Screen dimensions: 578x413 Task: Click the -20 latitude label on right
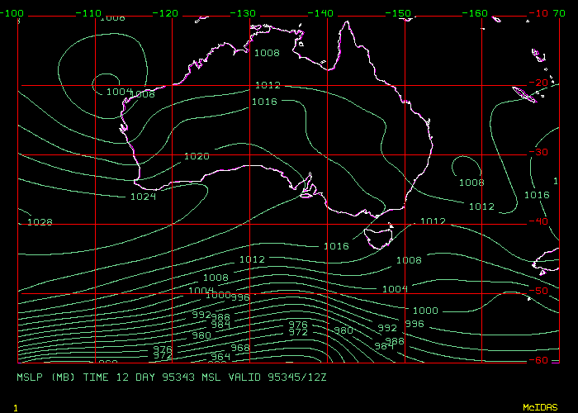click(541, 83)
